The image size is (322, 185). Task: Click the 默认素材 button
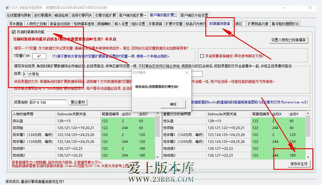click(x=78, y=102)
